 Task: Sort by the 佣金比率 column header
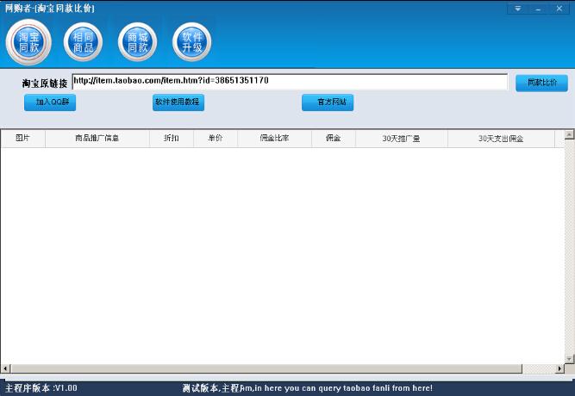tap(274, 139)
